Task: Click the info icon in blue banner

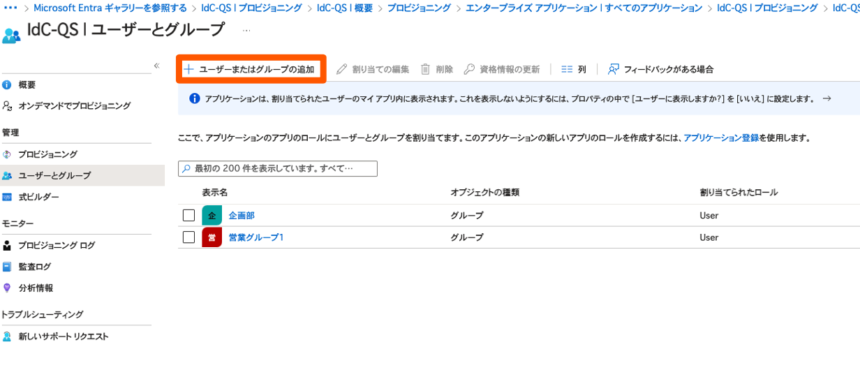Action: (x=194, y=99)
